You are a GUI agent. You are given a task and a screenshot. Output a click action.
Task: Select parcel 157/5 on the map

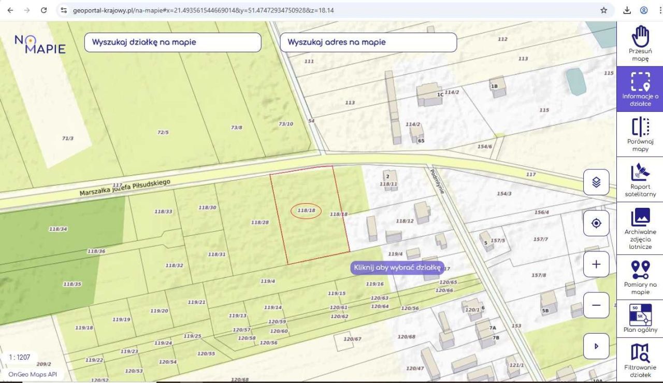point(498,240)
